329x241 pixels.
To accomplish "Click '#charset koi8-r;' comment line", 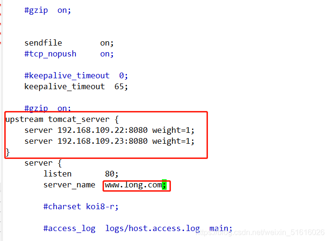I will point(81,206).
